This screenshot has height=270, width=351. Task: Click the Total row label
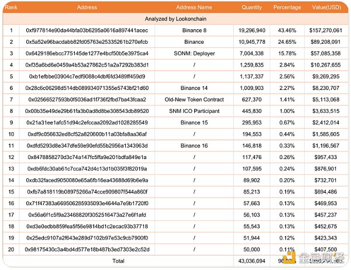(x=118, y=261)
